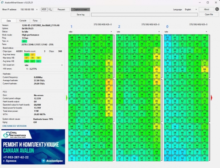This screenshot has width=220, height=168.
Task: Switch to the Console tab
Action: coord(22,21)
